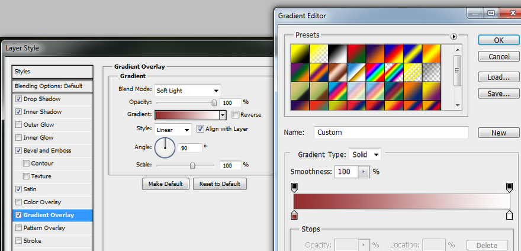The image size is (521, 251).
Task: Select the white color stop
Action: [509, 215]
